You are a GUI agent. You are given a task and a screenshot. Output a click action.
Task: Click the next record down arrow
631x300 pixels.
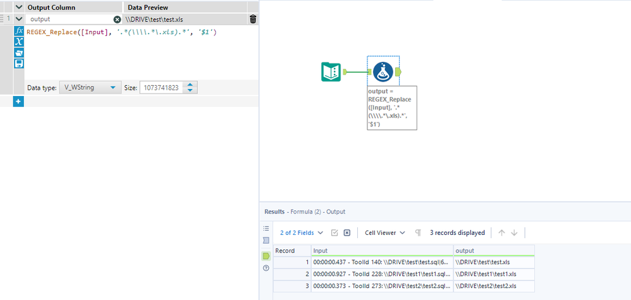point(514,232)
